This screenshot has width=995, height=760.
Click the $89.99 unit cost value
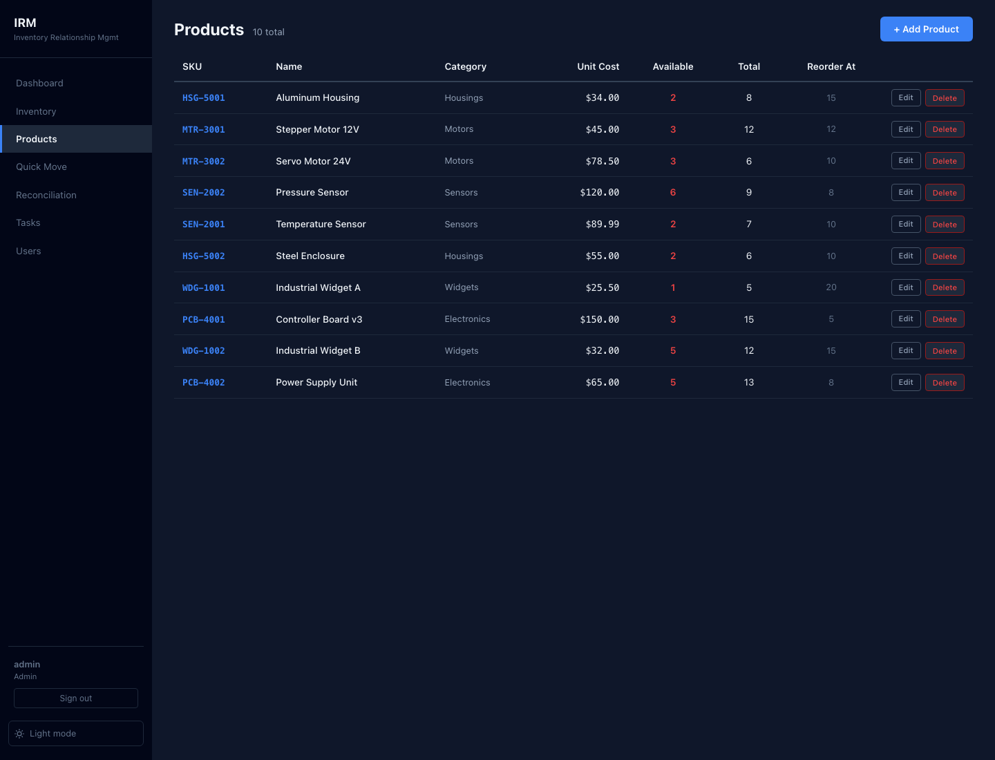click(x=603, y=225)
